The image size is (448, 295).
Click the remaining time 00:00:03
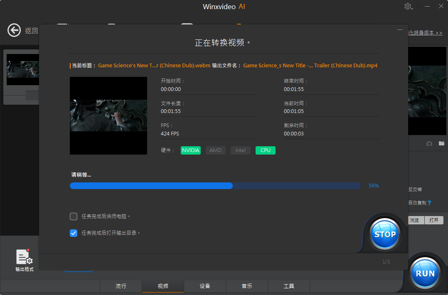(294, 134)
